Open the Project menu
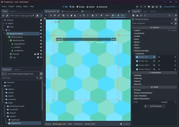Image resolution: width=179 pixels, height=127 pixels. click(11, 6)
